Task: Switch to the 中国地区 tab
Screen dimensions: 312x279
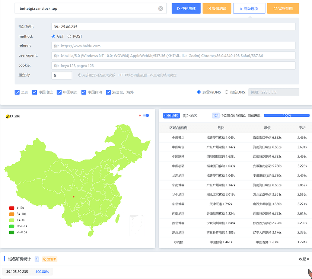Action: [171, 116]
